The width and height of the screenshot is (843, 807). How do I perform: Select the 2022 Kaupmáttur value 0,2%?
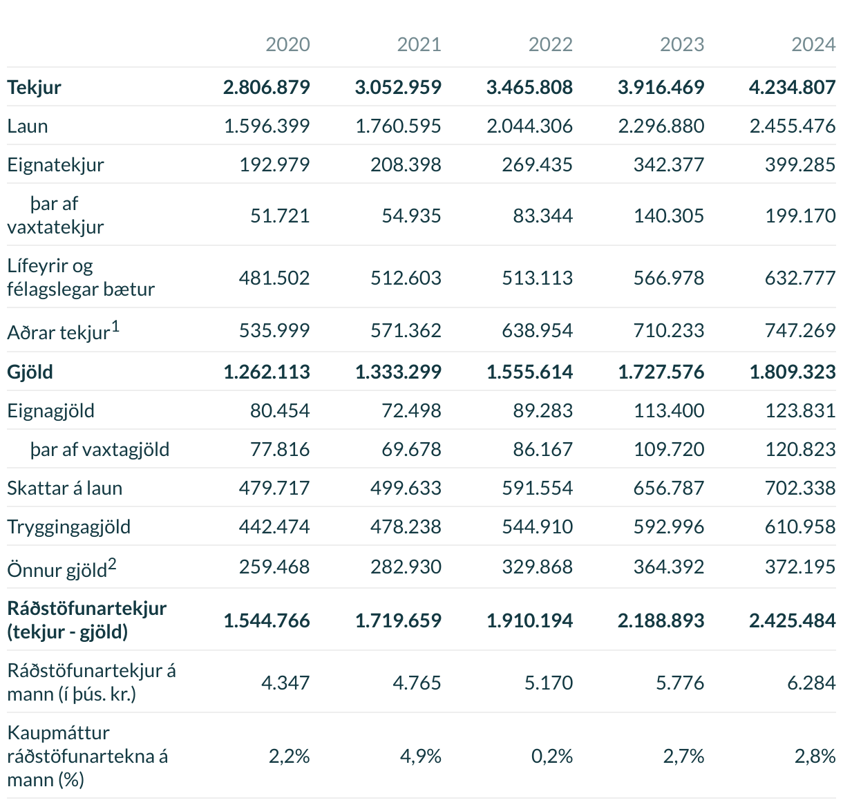pos(552,757)
